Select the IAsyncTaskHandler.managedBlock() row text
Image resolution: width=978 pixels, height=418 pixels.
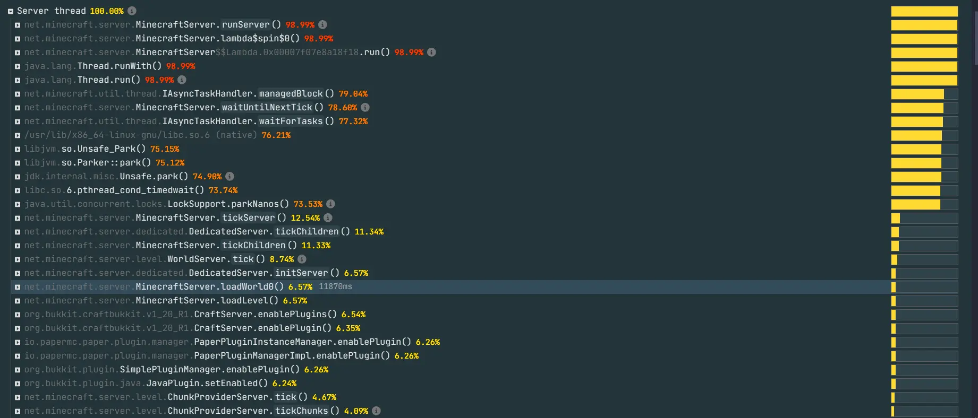pos(179,93)
